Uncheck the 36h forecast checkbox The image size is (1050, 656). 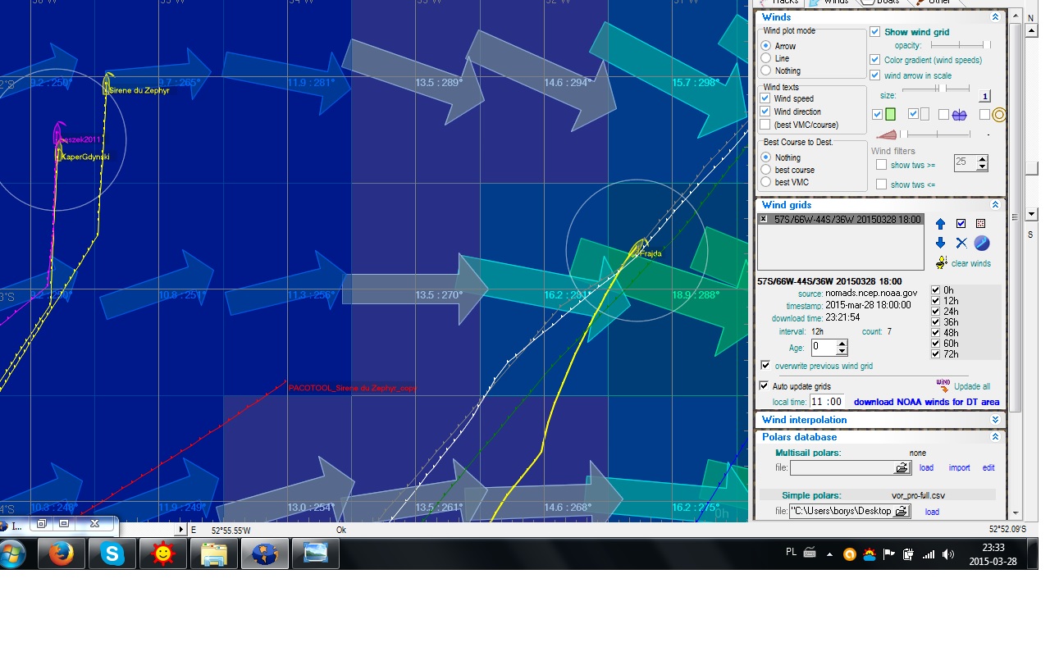(x=936, y=322)
